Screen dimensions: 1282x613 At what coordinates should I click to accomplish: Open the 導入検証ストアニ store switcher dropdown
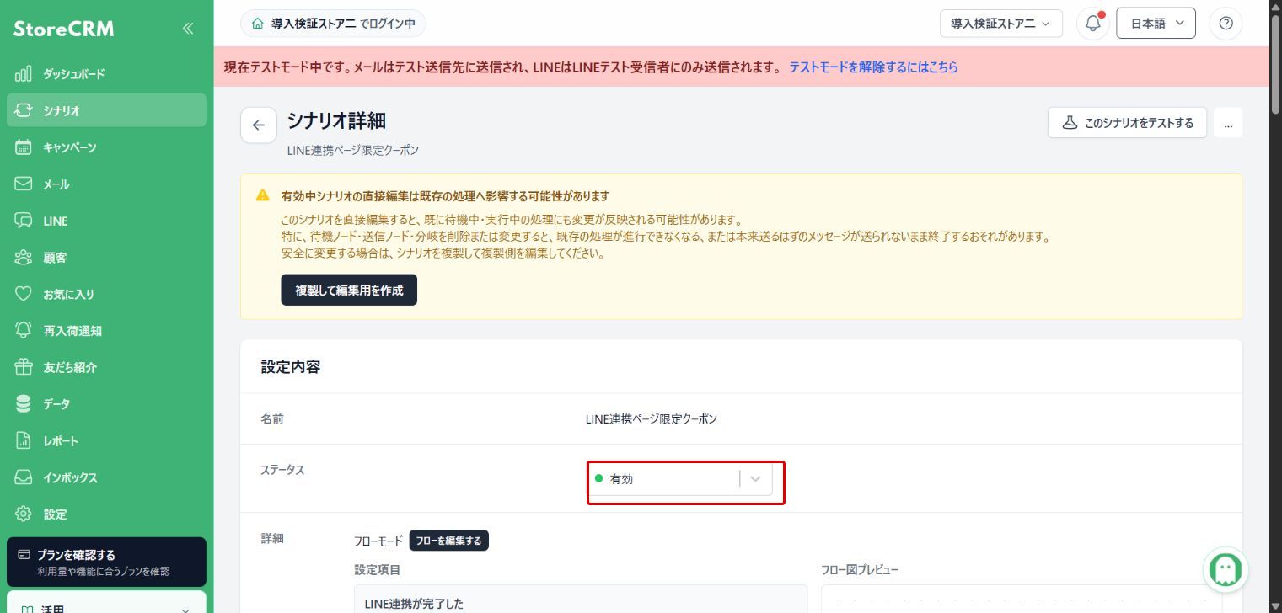coord(1001,24)
